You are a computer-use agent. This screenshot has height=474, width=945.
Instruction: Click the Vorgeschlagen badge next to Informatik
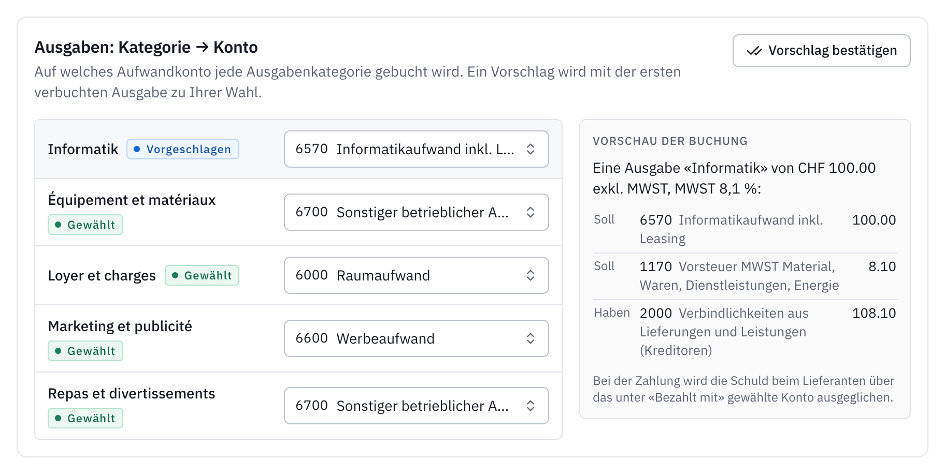click(183, 149)
